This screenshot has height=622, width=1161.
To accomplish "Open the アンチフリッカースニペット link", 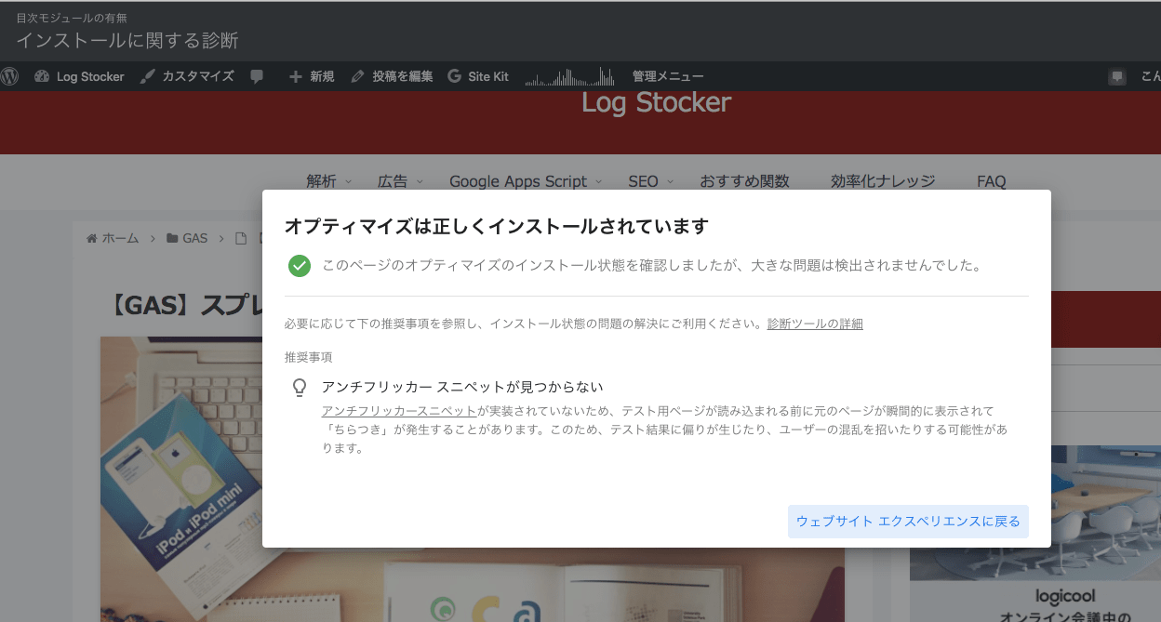I will click(399, 411).
